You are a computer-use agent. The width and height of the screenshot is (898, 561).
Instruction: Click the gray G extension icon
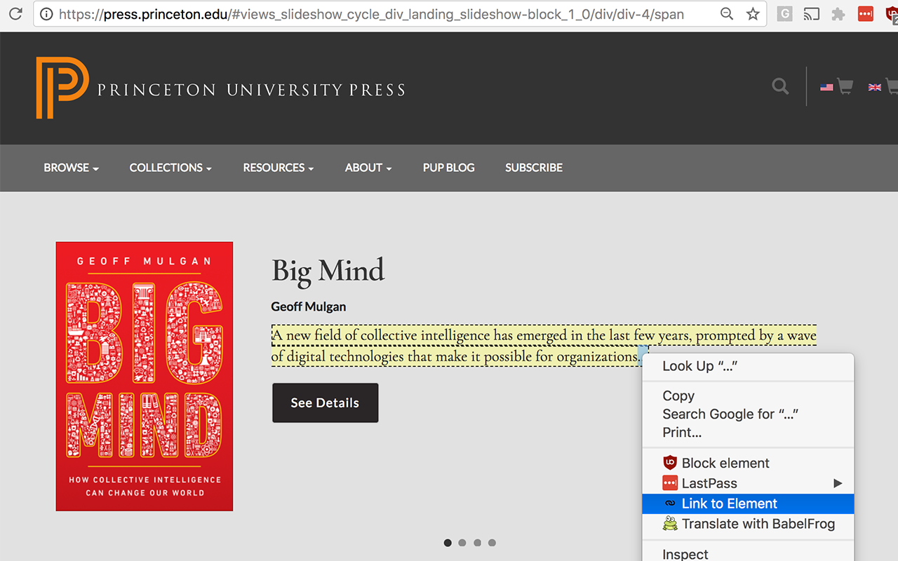click(784, 13)
